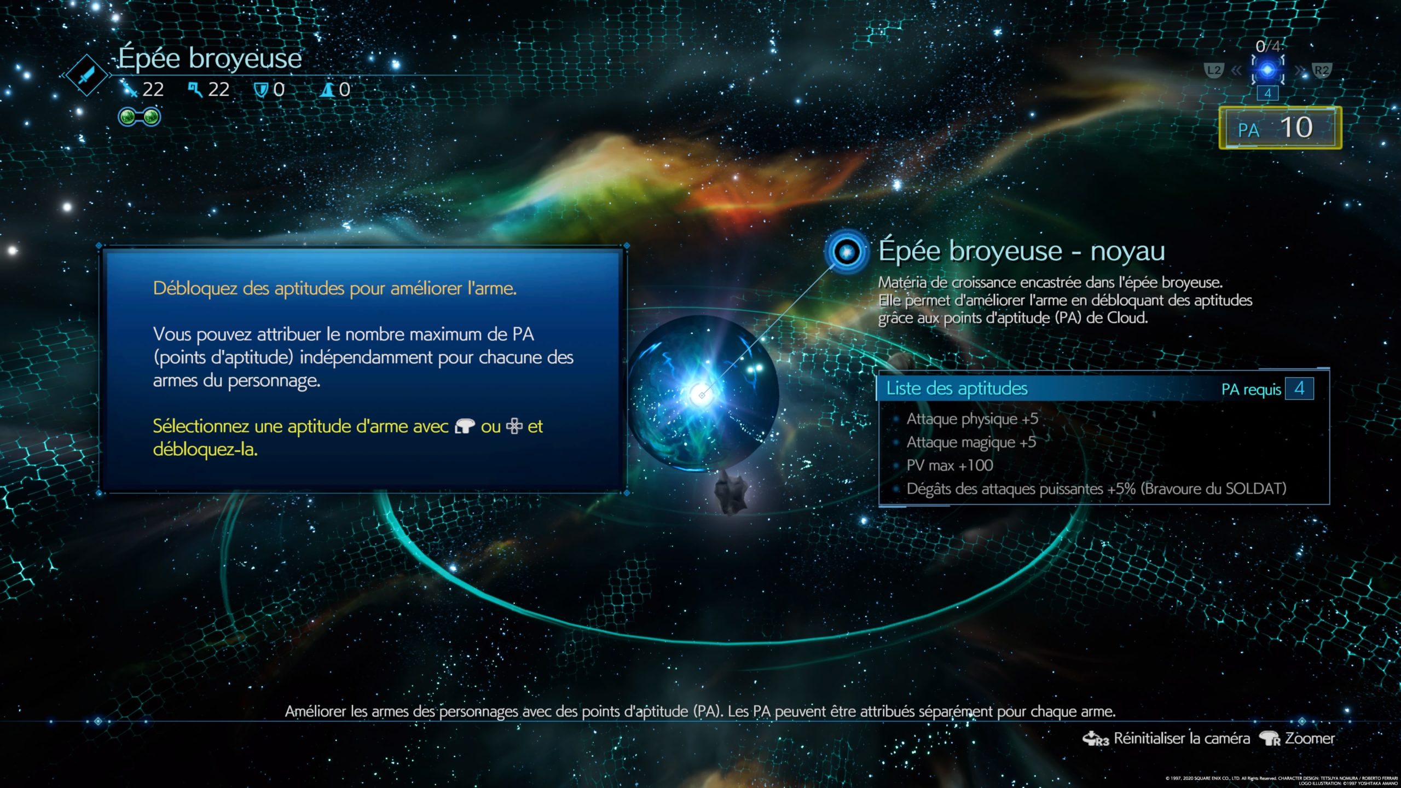Select the Attaque physique +5 ability
The height and width of the screenshot is (788, 1401).
(972, 419)
